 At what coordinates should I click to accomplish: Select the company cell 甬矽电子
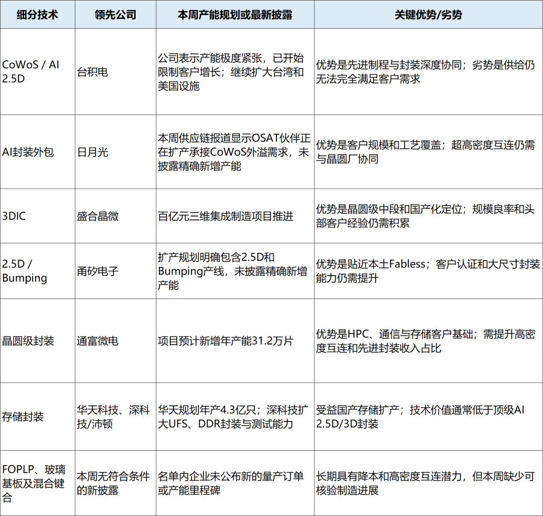coord(115,271)
